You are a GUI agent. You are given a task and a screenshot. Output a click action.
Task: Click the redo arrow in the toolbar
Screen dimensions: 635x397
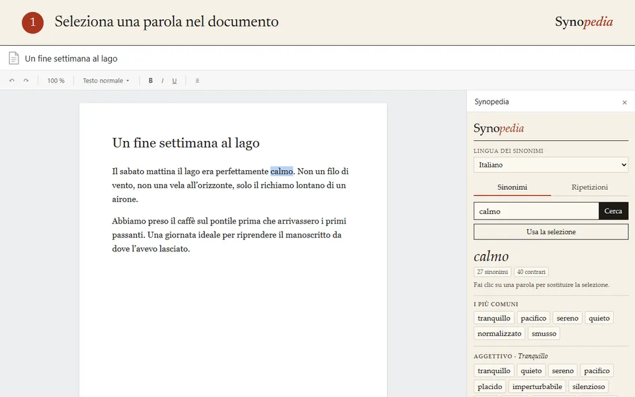coord(26,81)
